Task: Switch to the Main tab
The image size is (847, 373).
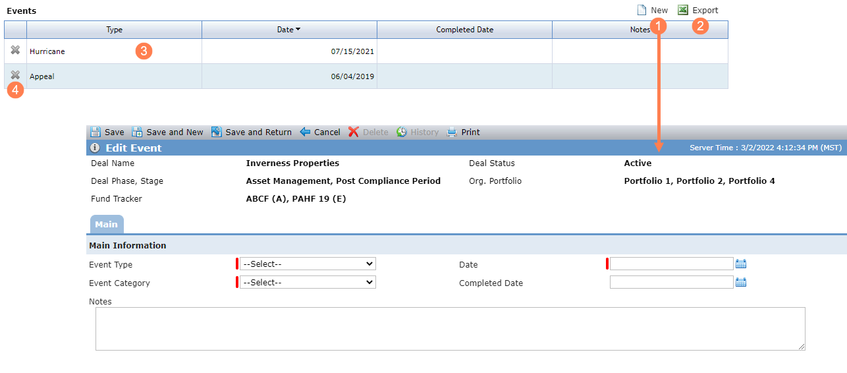Action: point(106,224)
